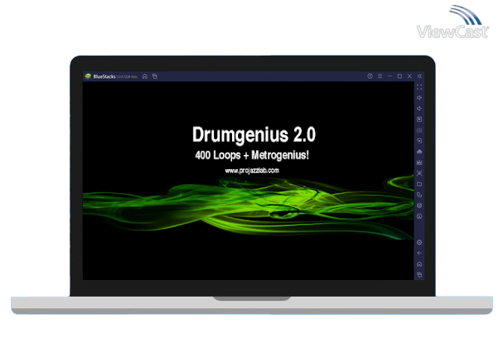Open the multi-window icon beside title bar home
499x343 pixels.
(x=155, y=76)
